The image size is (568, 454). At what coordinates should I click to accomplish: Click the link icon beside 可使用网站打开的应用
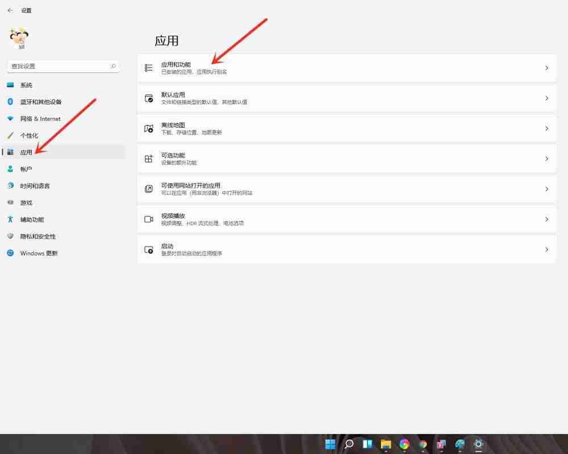pos(148,189)
